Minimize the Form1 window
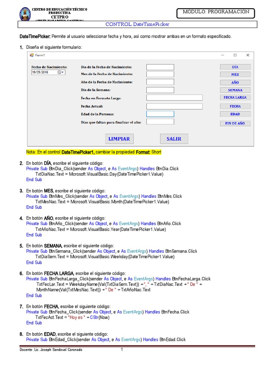Viewport: 275px width, 367px height. [x=223, y=55]
